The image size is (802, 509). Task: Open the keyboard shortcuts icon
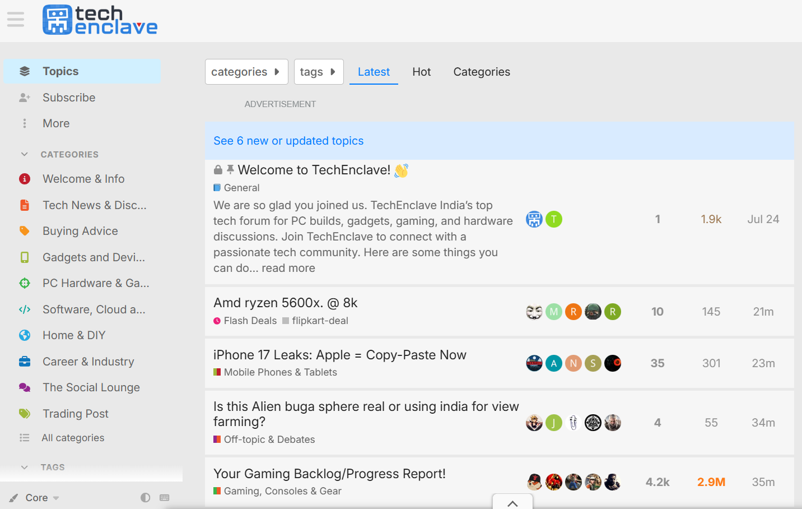pos(165,498)
